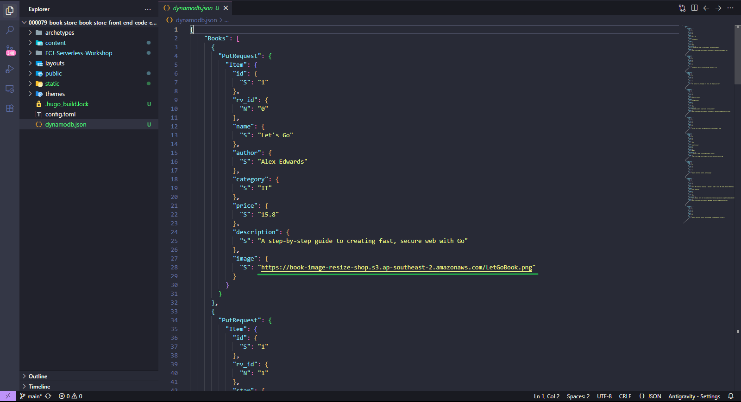741x402 pixels.
Task: Close the dynamodb.json tab
Action: [x=226, y=8]
